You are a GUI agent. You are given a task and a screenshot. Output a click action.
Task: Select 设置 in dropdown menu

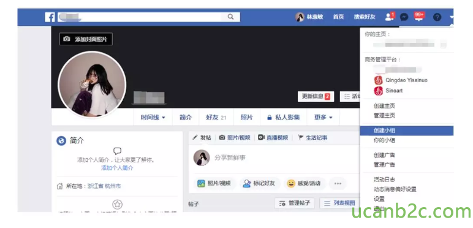coord(379,199)
